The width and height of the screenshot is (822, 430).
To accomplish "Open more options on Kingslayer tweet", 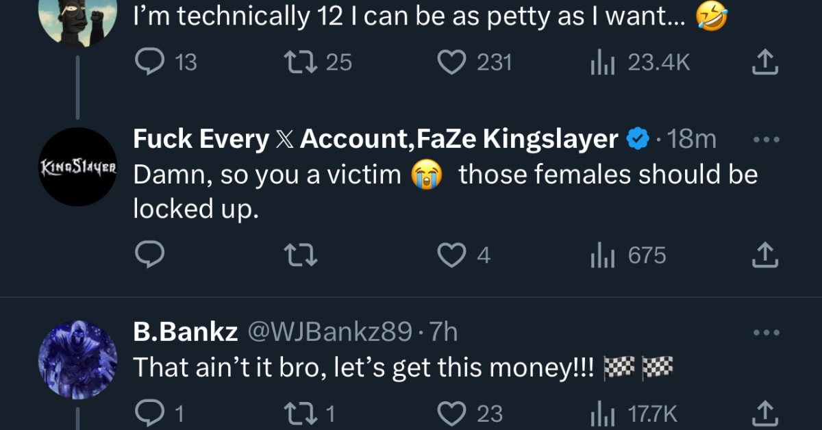I will tap(767, 139).
